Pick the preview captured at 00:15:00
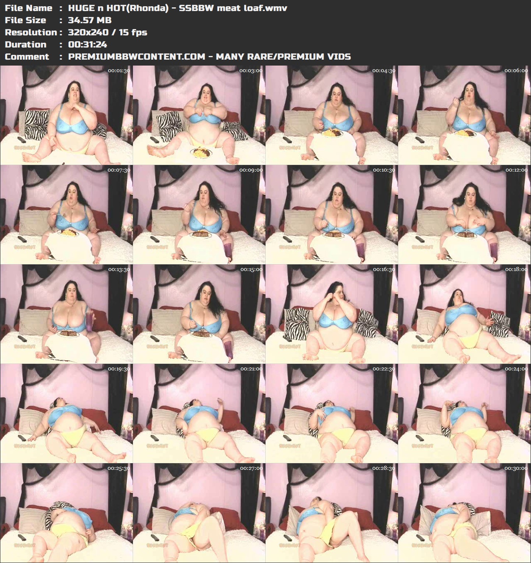 [x=199, y=314]
